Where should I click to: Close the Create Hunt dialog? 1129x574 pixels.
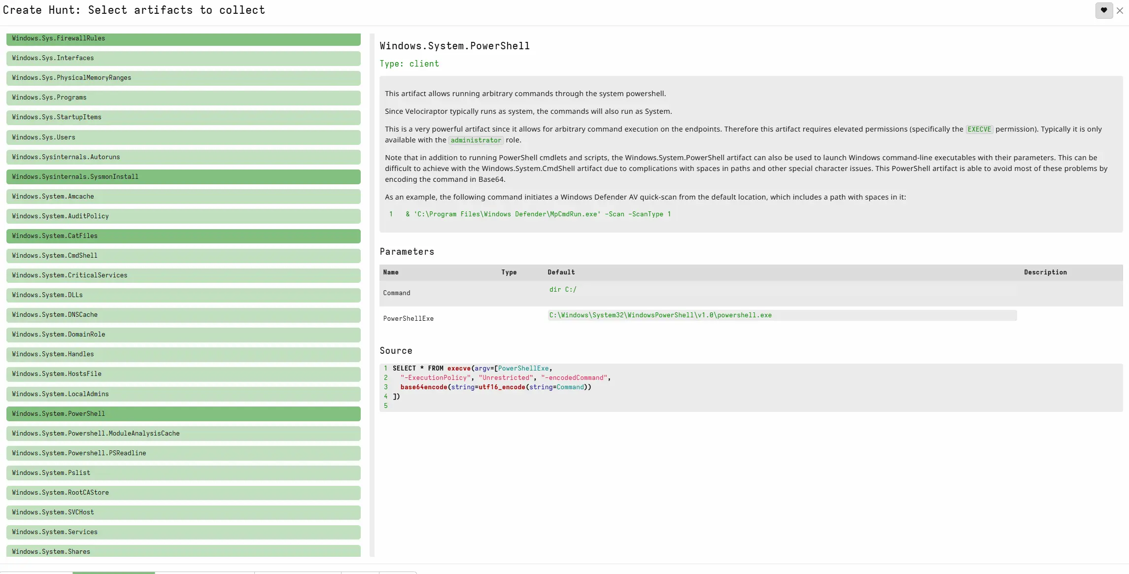click(x=1120, y=10)
